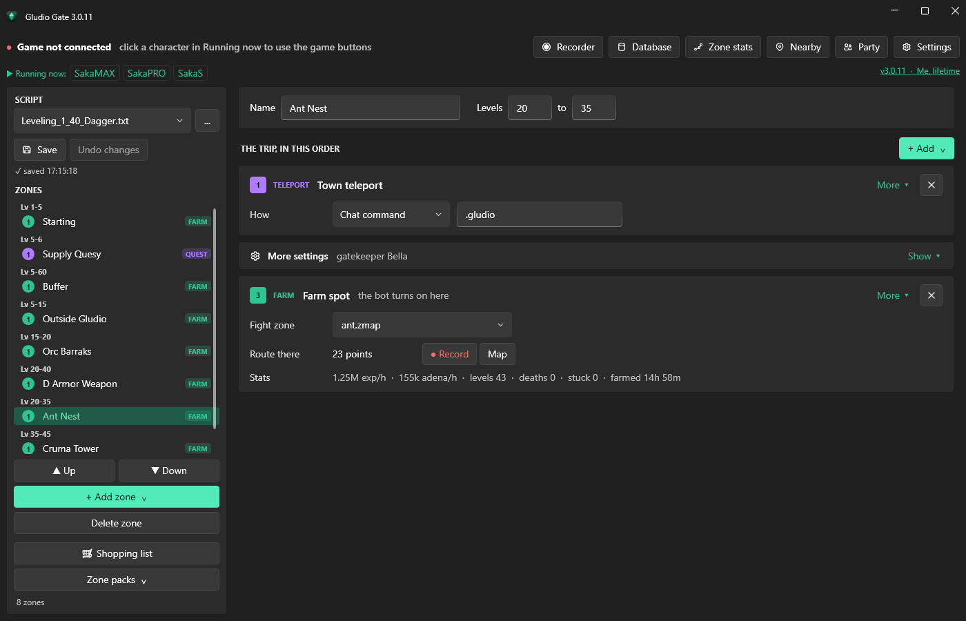
Task: Expand More options for Farm spot step
Action: 893,295
